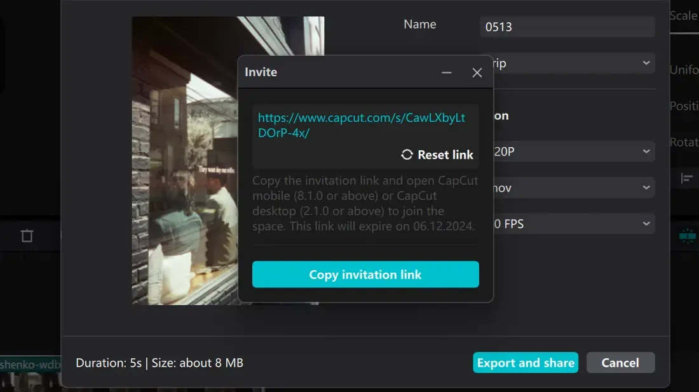
Task: Click the Reset link refresh icon
Action: click(x=407, y=155)
